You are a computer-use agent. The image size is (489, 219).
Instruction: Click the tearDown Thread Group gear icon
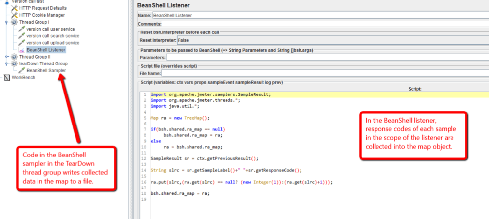pos(14,64)
